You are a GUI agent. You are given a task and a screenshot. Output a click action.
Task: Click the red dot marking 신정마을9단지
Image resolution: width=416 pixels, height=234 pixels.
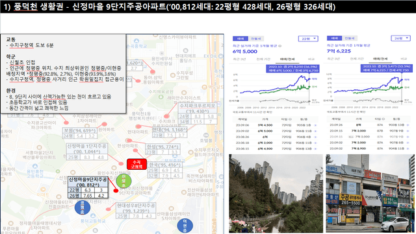(116, 191)
